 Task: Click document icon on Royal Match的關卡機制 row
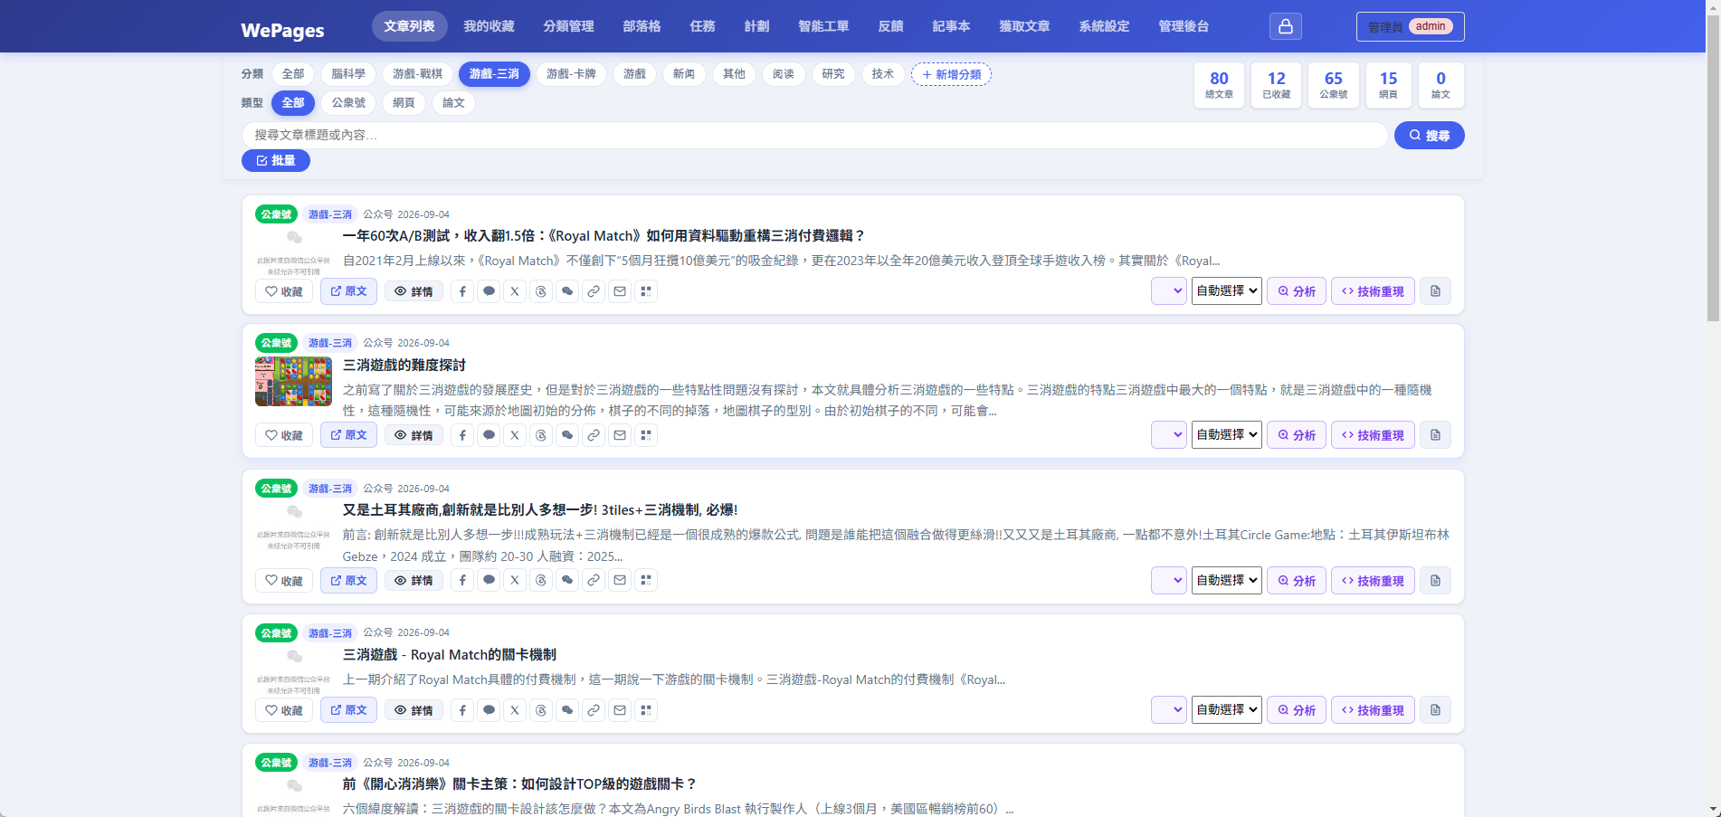click(1435, 710)
